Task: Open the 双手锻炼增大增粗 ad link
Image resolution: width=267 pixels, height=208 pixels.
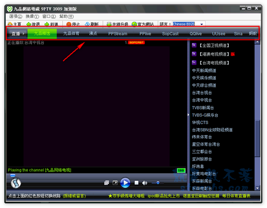Action: (x=126, y=196)
